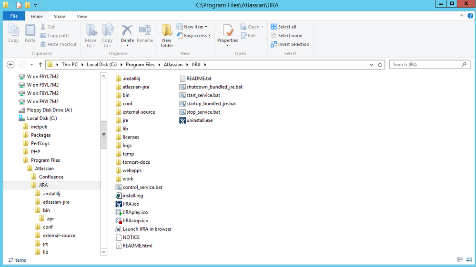Click the Edit ribbon button
476x267 pixels.
[249, 36]
